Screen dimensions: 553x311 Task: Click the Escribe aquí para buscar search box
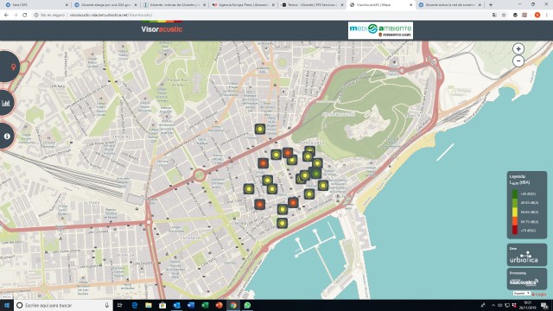[63, 305]
